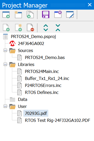This screenshot has width=94, height=141.
Task: Select the PRTOS24_Demo.bas source file
Action: 45,57
